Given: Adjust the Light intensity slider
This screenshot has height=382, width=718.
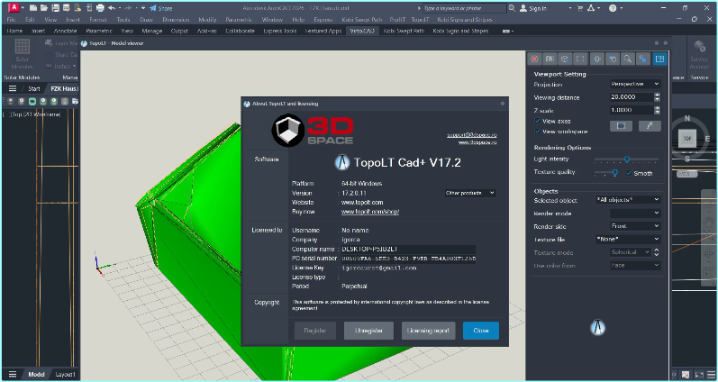Looking at the screenshot, I should [x=626, y=159].
